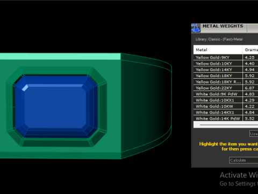Click the Grams column header
258x194 pixels.
tap(250, 50)
